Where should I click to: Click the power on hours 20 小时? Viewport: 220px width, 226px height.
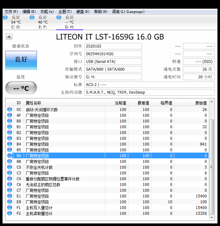[x=199, y=77]
